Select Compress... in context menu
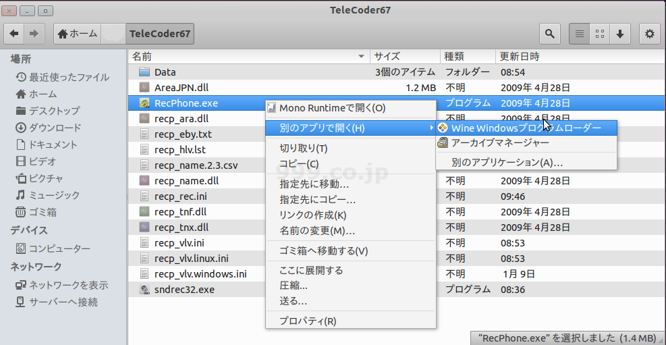Viewport: 666px width, 345px height. pyautogui.click(x=351, y=286)
